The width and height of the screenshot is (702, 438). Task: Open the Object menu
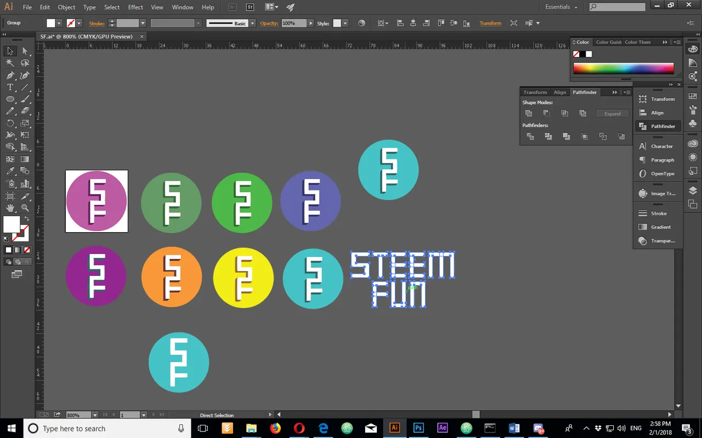coord(66,7)
